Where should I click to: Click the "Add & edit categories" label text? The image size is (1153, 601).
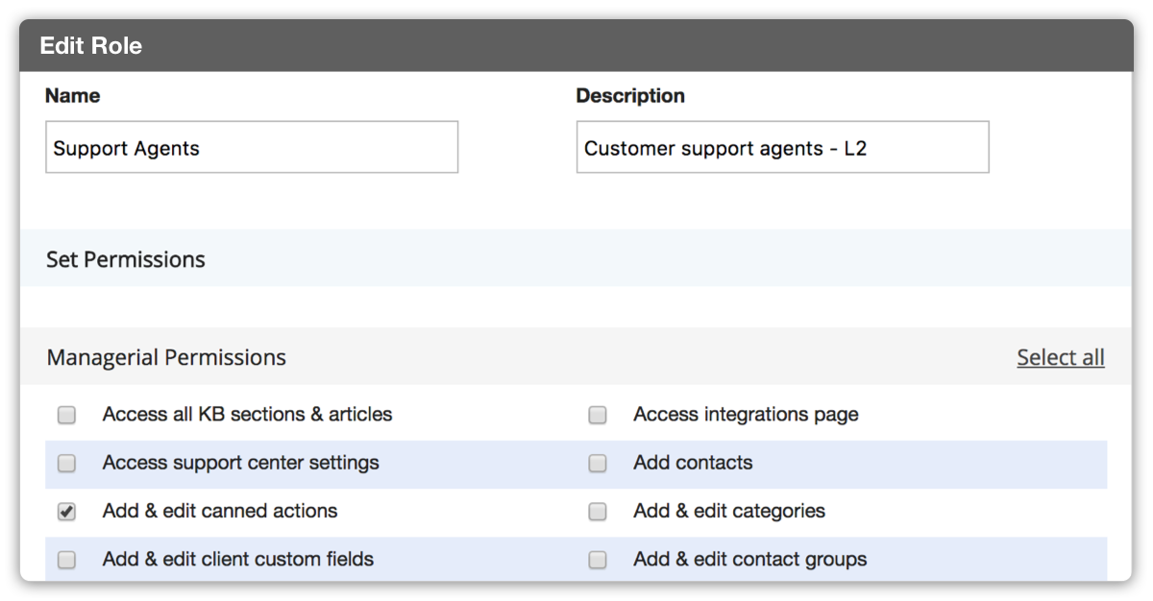pos(728,512)
